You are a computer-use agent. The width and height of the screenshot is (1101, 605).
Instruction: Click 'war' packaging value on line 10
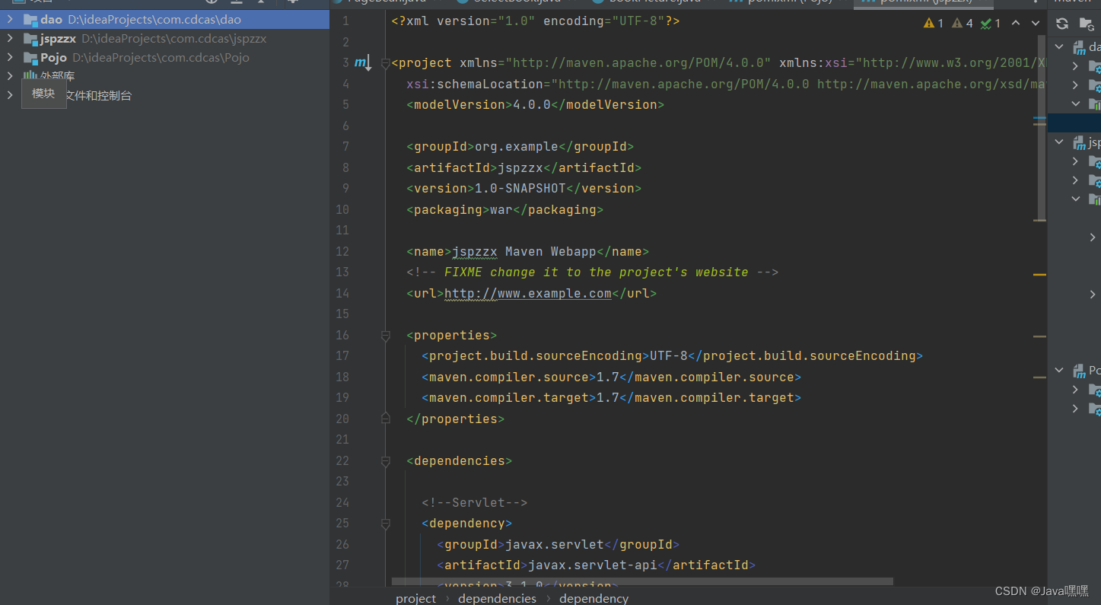(x=501, y=209)
